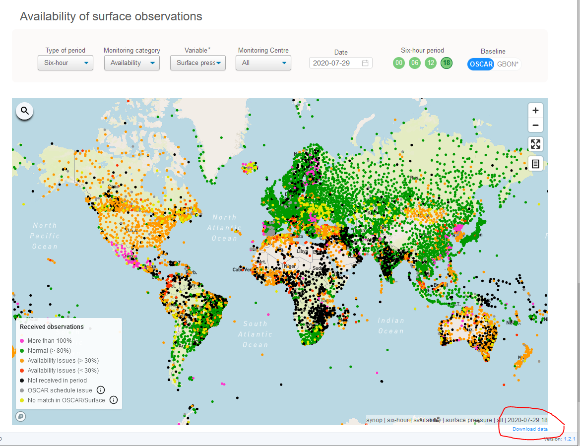Image resolution: width=580 pixels, height=446 pixels.
Task: Click 'Availability issues (≥ 30%)' legend text
Action: (x=63, y=361)
